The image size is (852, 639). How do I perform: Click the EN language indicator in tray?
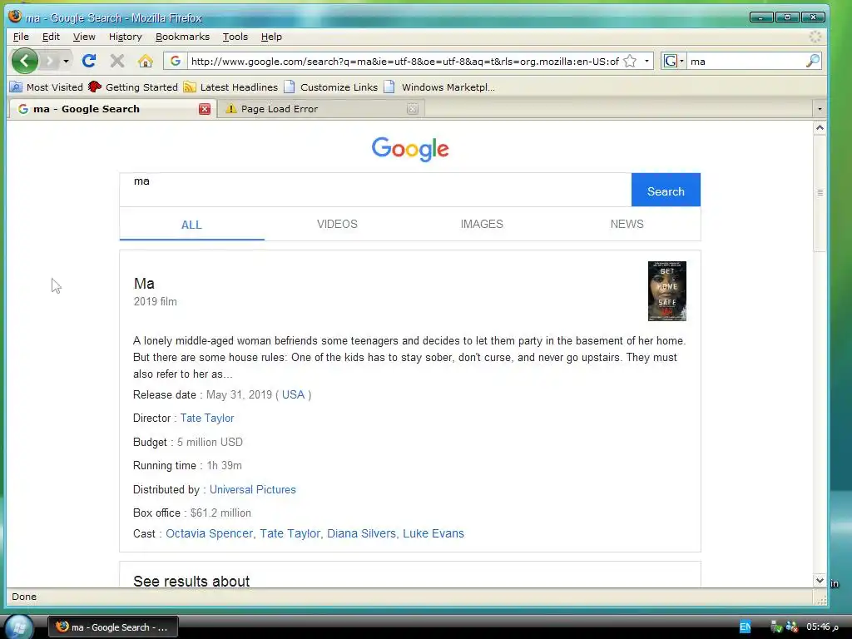[x=745, y=627]
